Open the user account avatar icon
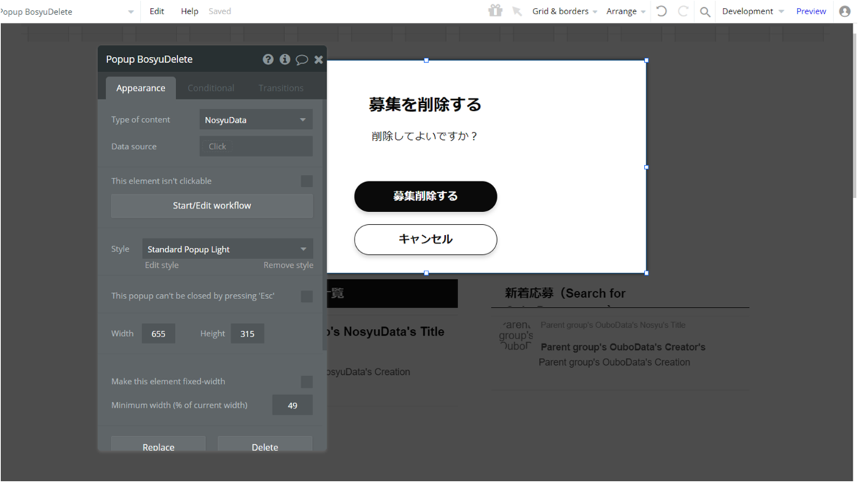This screenshot has width=858, height=482. point(844,11)
